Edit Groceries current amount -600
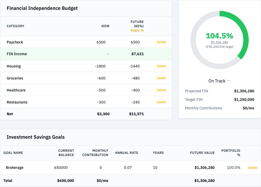The image size is (261, 187). (x=101, y=78)
